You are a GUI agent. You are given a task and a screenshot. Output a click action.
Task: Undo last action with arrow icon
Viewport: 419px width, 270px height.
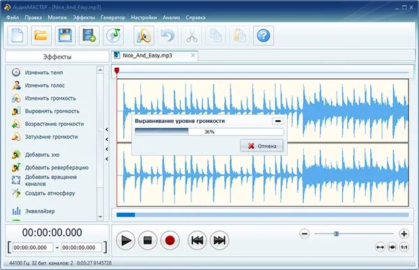(x=168, y=36)
